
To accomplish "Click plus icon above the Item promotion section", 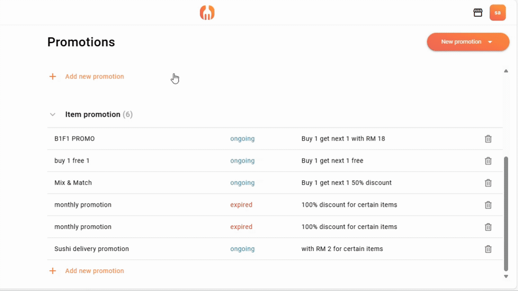I will pyautogui.click(x=53, y=76).
